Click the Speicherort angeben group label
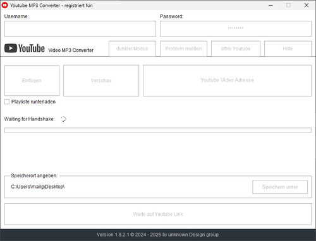Viewport: 316px width, 241px height. [34, 175]
